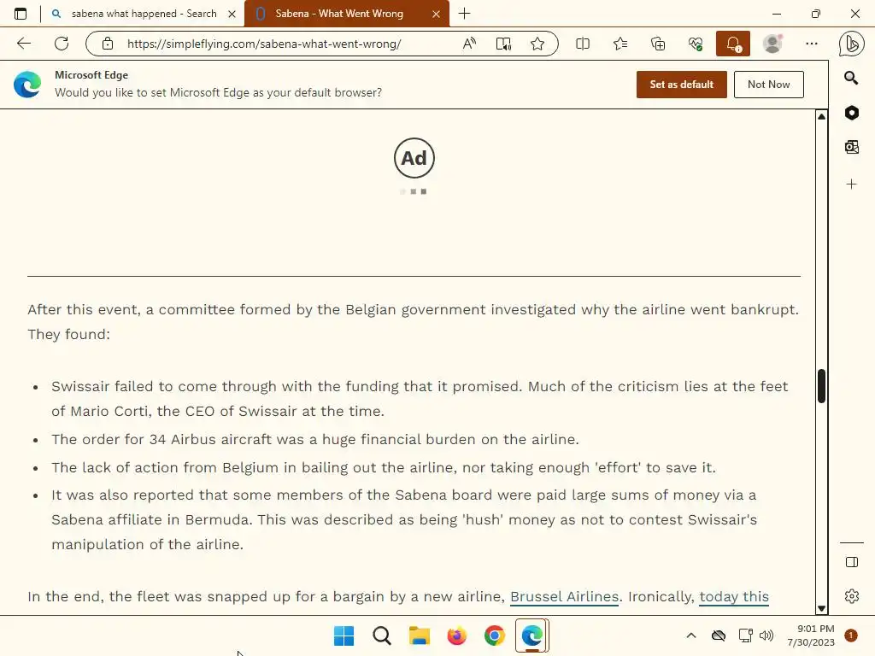This screenshot has height=656, width=875.
Task: Switch to 'sabena what happened - Search' tab
Action: [144, 14]
